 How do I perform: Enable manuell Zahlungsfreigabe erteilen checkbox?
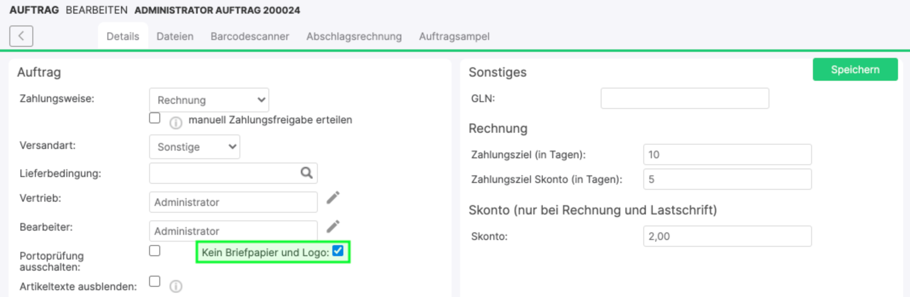155,118
